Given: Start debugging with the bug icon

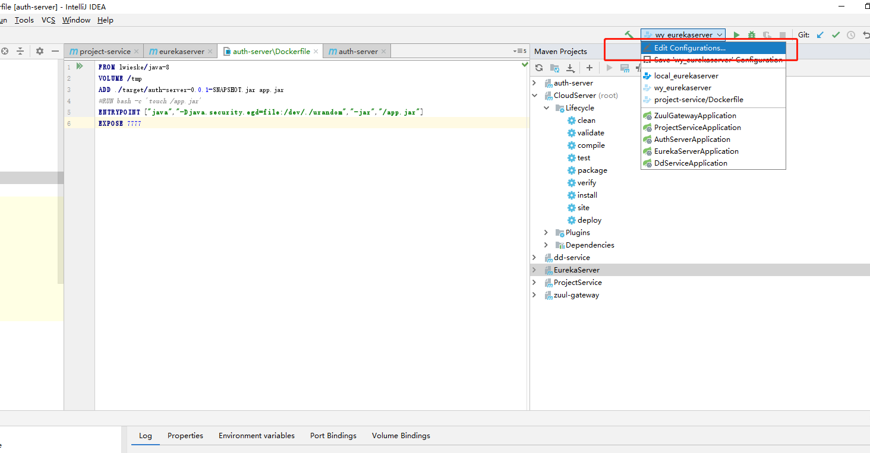Looking at the screenshot, I should (x=752, y=35).
